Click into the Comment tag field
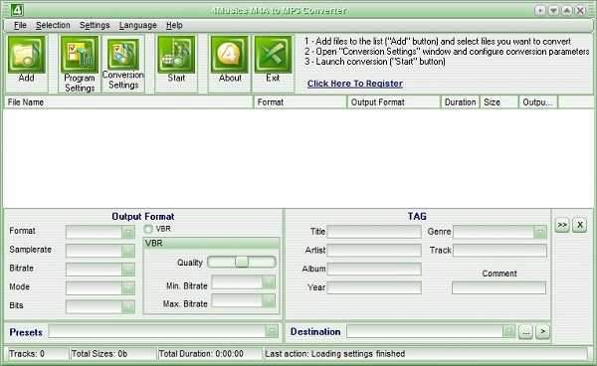 point(499,287)
